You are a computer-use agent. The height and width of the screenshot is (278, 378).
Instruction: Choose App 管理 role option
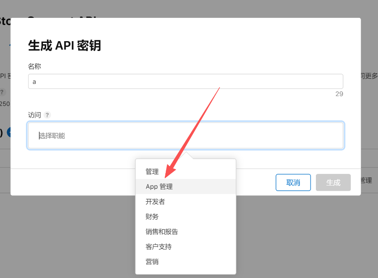[x=185, y=186]
